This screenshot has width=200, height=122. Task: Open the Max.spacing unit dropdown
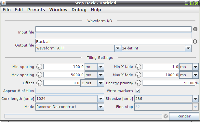(94, 75)
